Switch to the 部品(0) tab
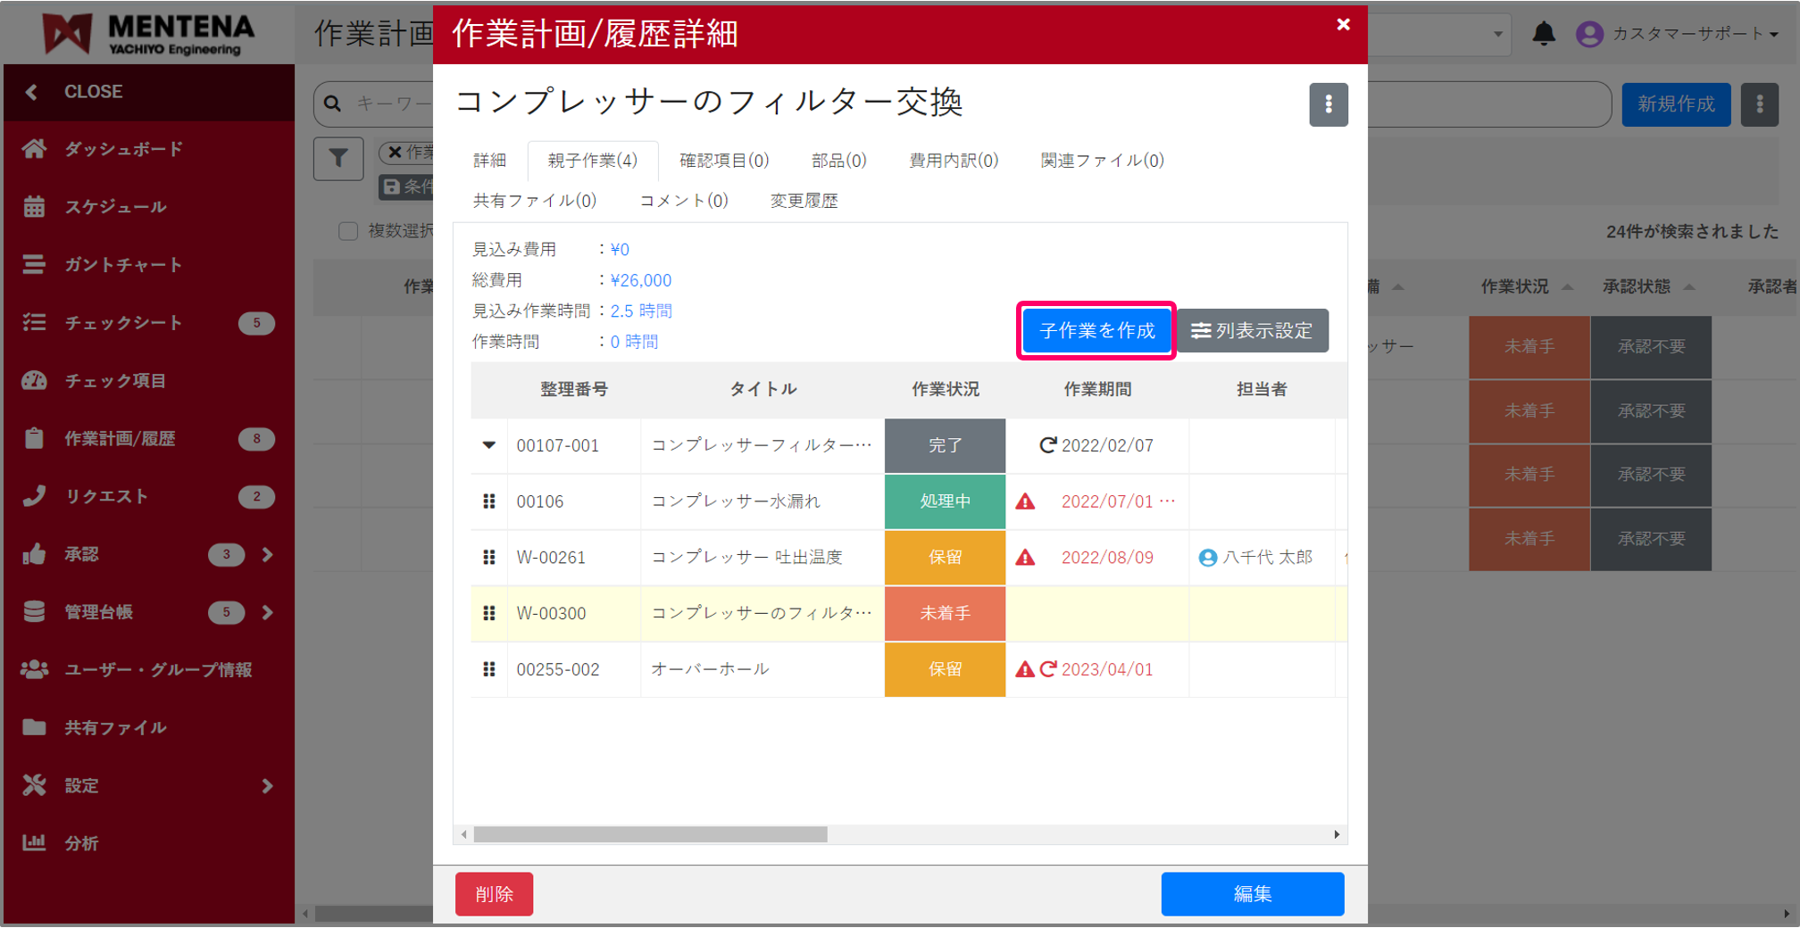 838,161
